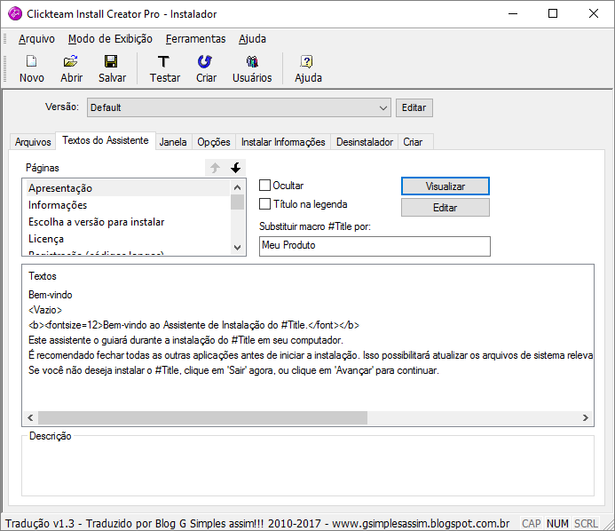
Task: Click the Visualizar button
Action: 445,186
